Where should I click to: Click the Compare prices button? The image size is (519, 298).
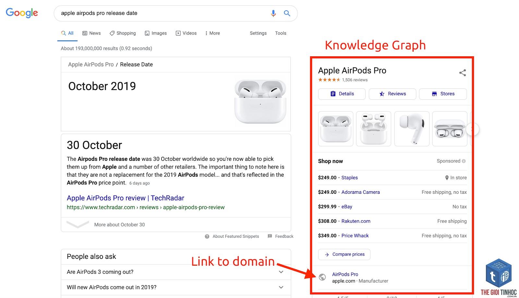[x=344, y=254]
